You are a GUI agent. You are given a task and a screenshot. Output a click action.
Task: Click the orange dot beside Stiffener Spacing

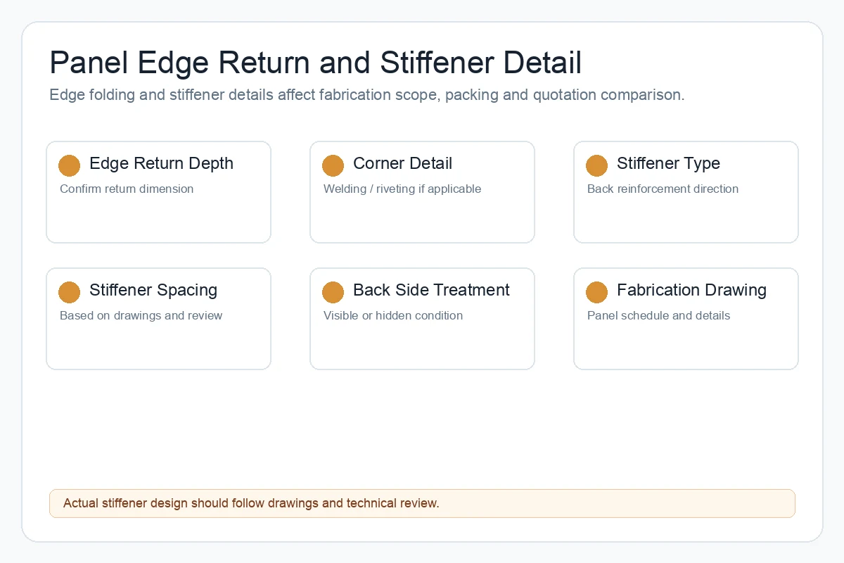pos(69,292)
